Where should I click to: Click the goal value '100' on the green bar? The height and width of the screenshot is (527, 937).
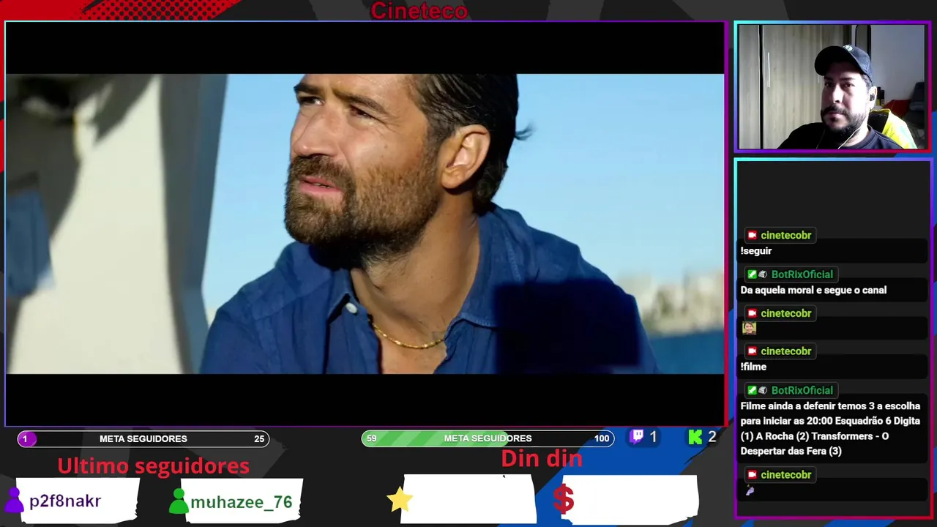click(602, 438)
